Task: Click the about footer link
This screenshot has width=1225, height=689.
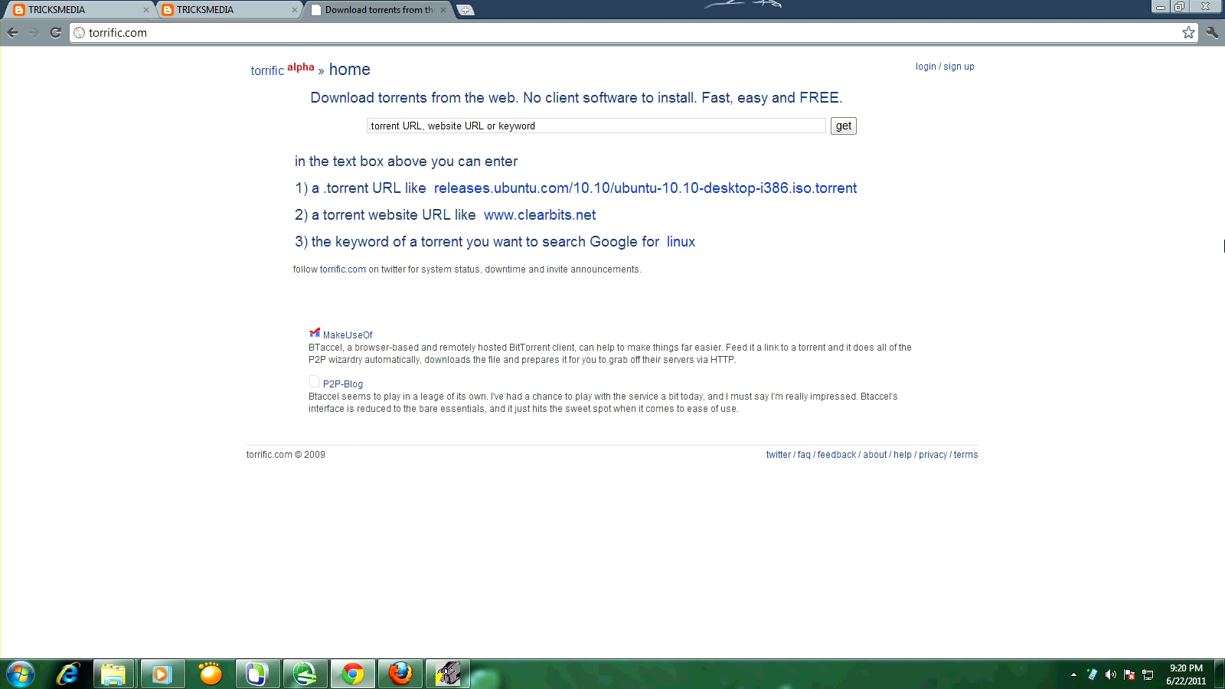Action: [x=875, y=455]
